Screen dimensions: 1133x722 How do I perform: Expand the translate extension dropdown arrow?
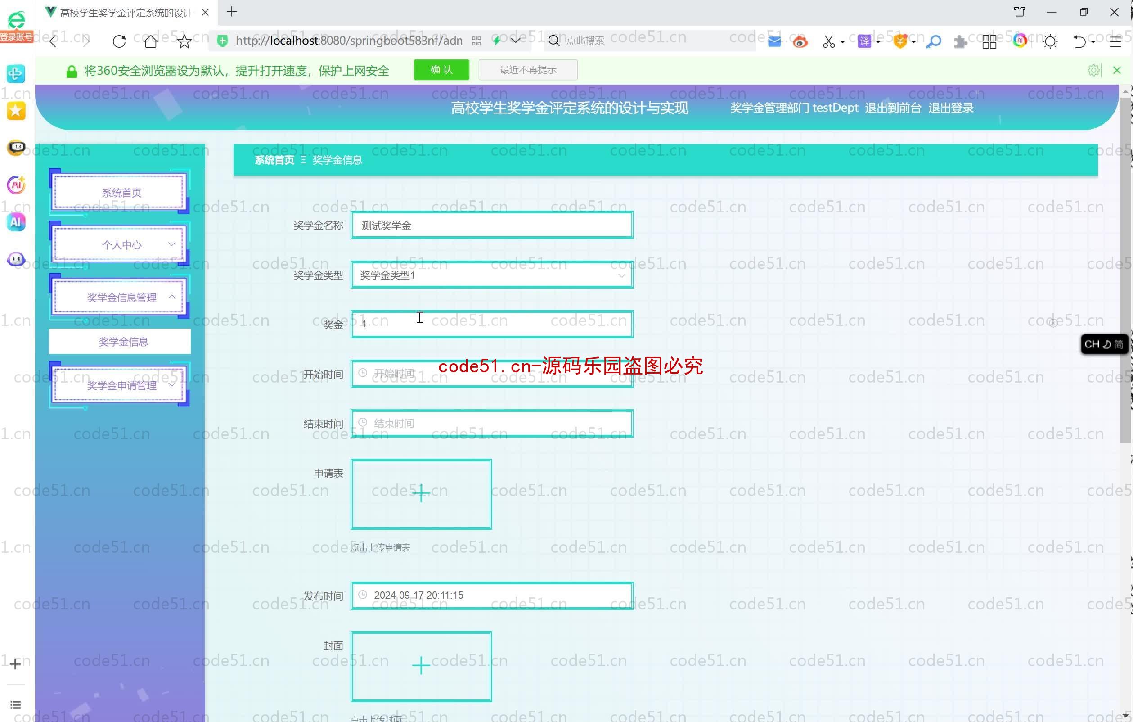878,42
